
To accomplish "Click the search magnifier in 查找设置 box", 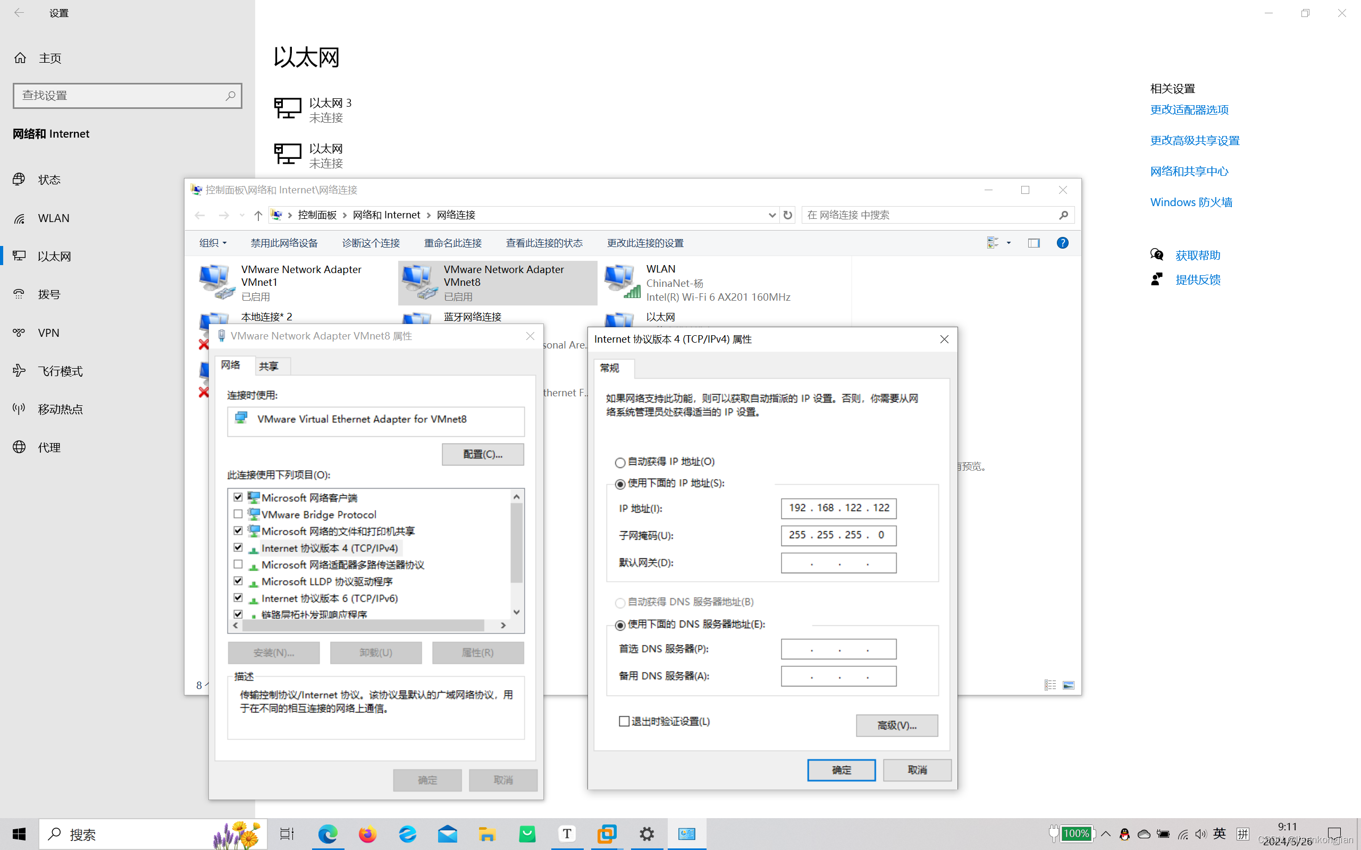I will 230,96.
